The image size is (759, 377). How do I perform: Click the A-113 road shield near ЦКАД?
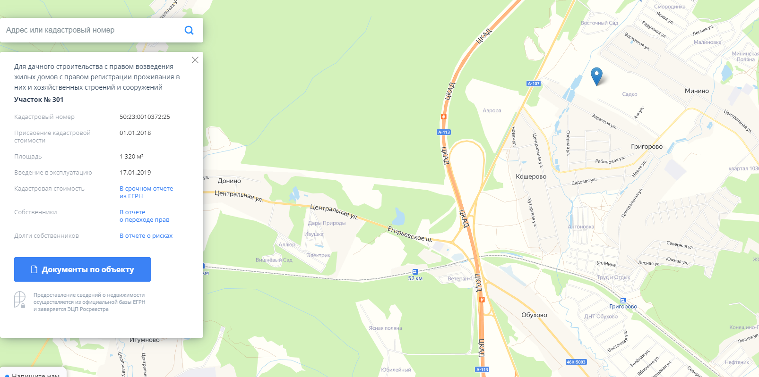click(x=444, y=132)
